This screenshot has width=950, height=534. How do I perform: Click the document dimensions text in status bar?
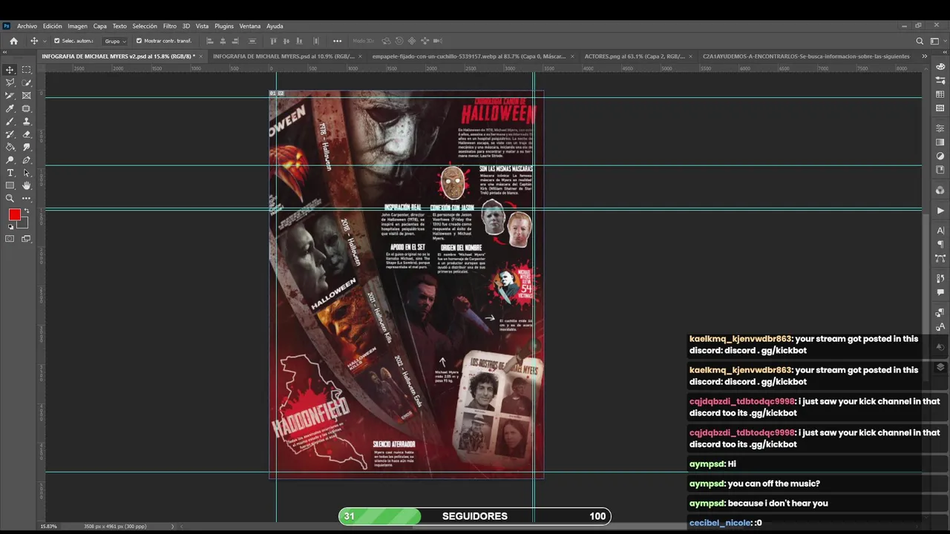click(x=115, y=527)
